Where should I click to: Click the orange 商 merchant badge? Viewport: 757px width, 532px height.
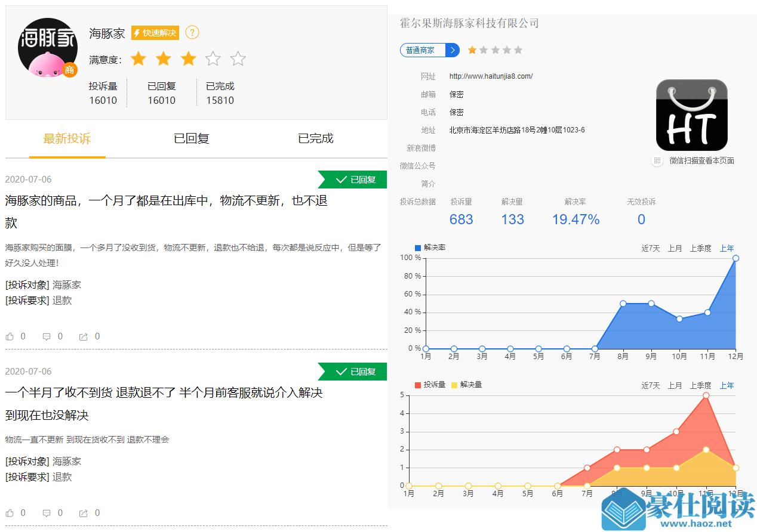[x=70, y=70]
